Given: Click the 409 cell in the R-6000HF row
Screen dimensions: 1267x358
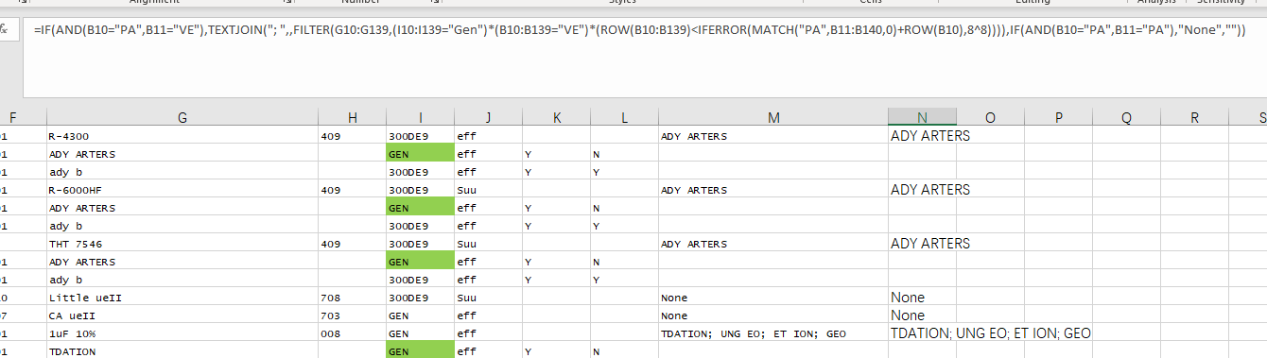Looking at the screenshot, I should 352,190.
